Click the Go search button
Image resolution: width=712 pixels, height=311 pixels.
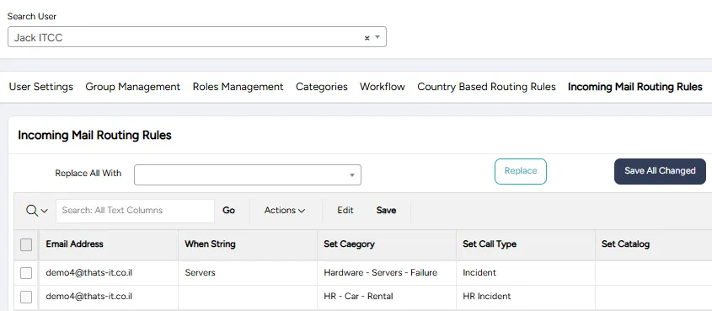[229, 210]
